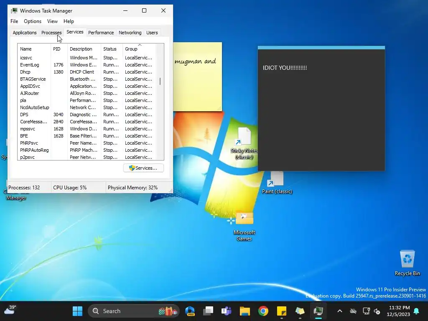Viewport: 428px width, 321px height.
Task: Open the Recycle Bin desktop icon
Action: [x=407, y=263]
